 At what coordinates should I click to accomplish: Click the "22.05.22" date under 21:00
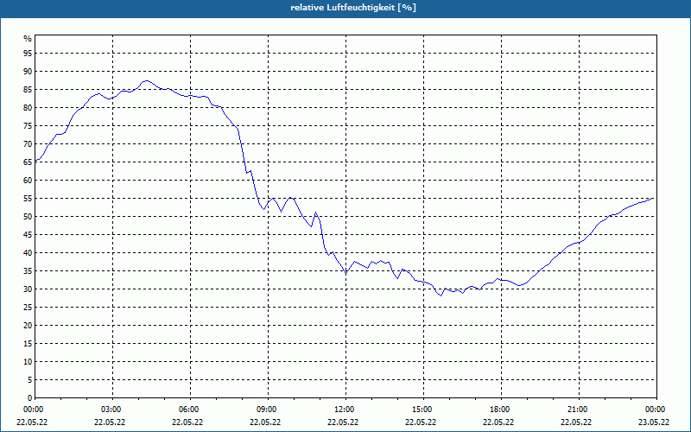coord(576,422)
